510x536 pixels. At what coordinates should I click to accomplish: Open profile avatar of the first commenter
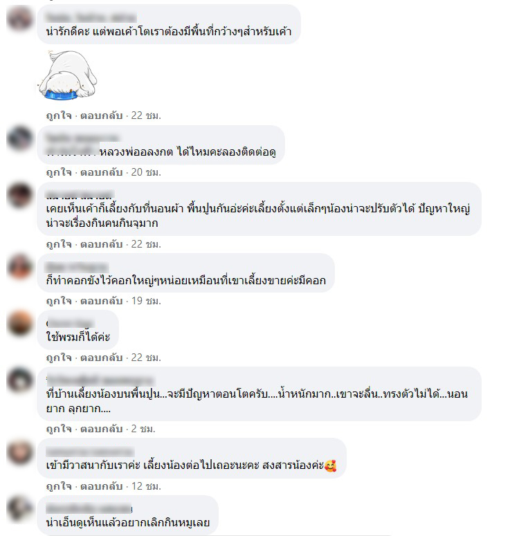point(19,19)
